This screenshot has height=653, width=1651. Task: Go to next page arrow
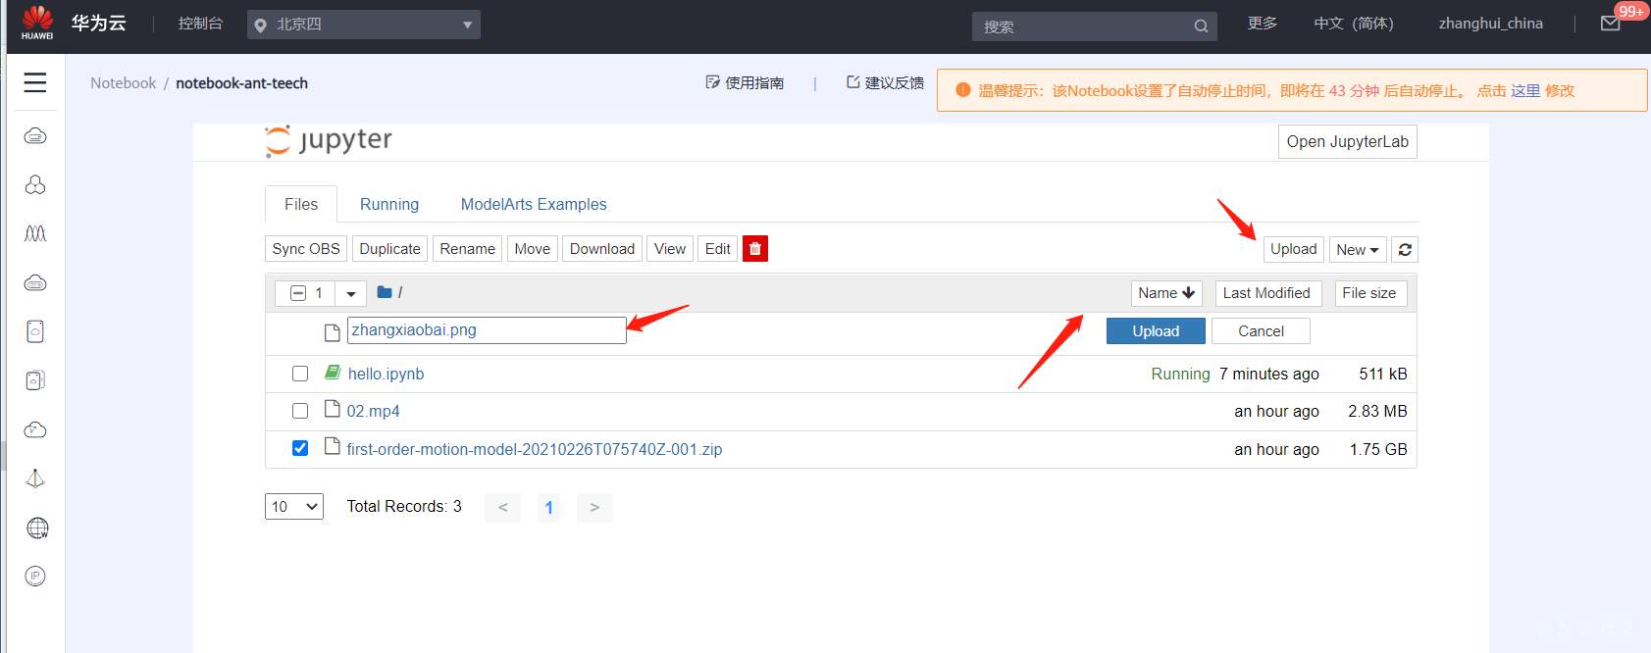[594, 507]
